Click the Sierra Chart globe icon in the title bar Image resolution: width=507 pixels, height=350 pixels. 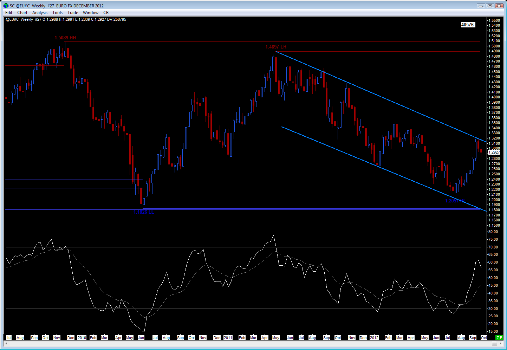pos(6,6)
